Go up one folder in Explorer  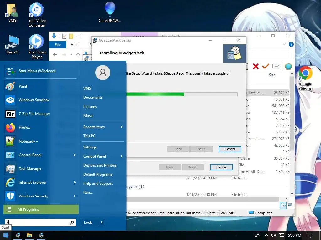[x=78, y=55]
